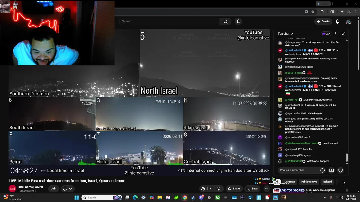Open the Intel Cams channel avatar

(x=12, y=189)
